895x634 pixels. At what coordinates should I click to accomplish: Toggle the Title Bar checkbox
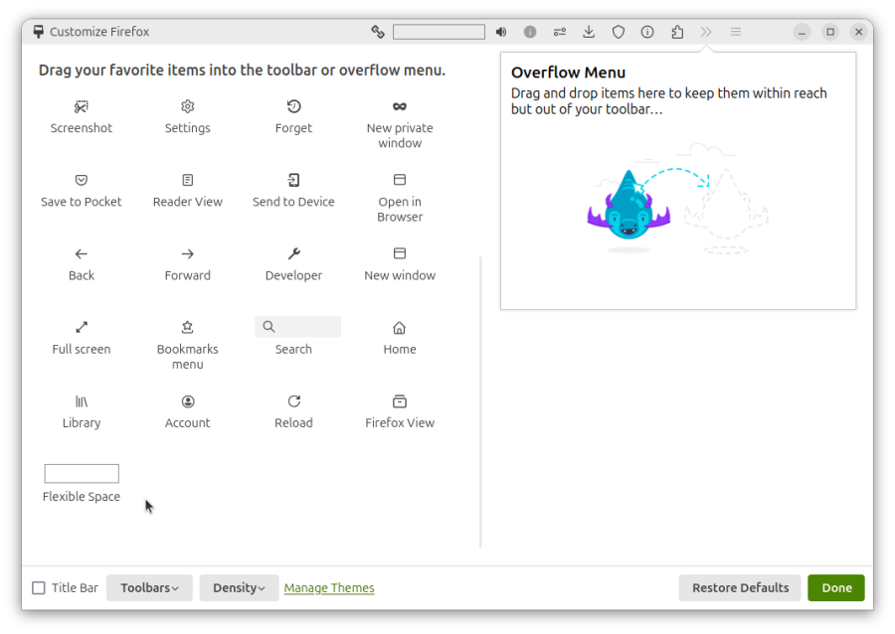click(x=39, y=588)
